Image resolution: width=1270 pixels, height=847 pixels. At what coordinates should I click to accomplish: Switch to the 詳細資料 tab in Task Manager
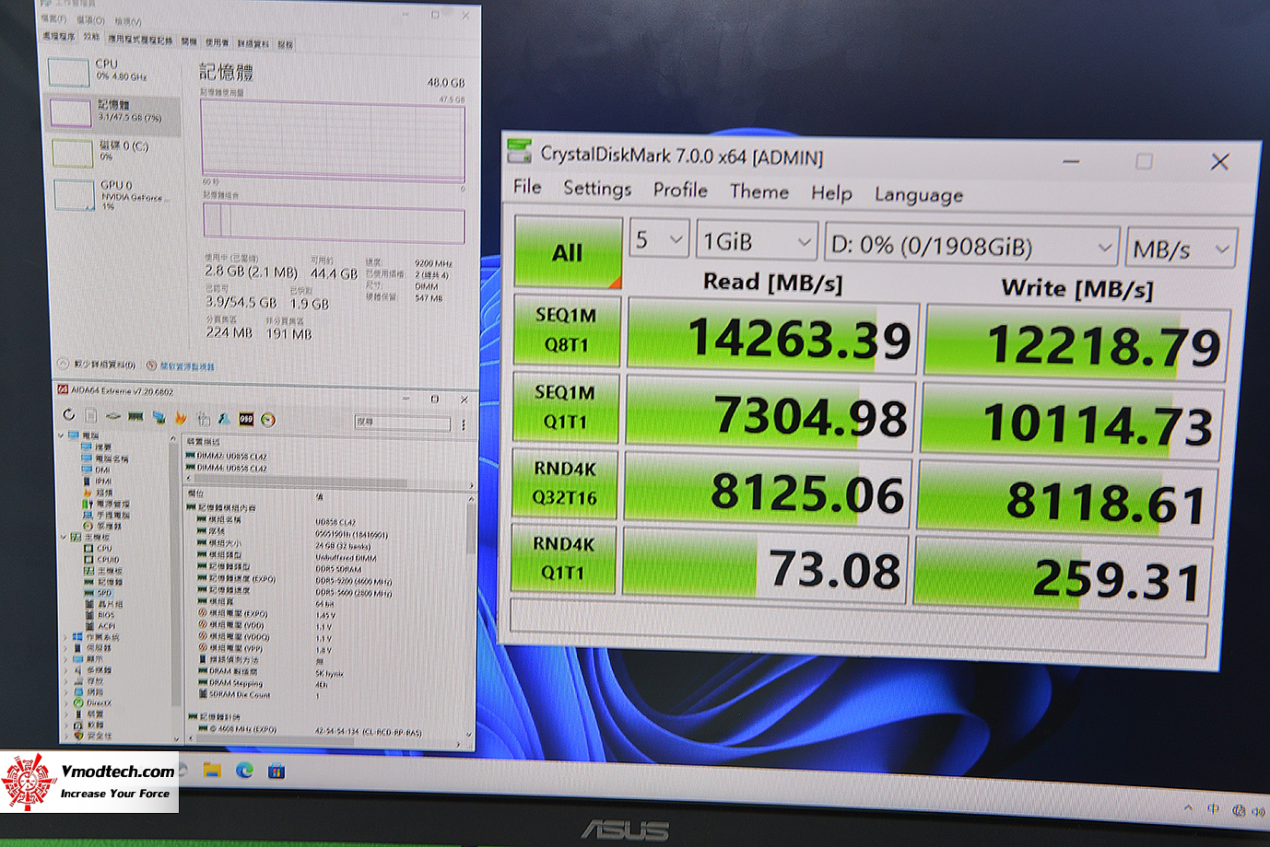(x=253, y=43)
